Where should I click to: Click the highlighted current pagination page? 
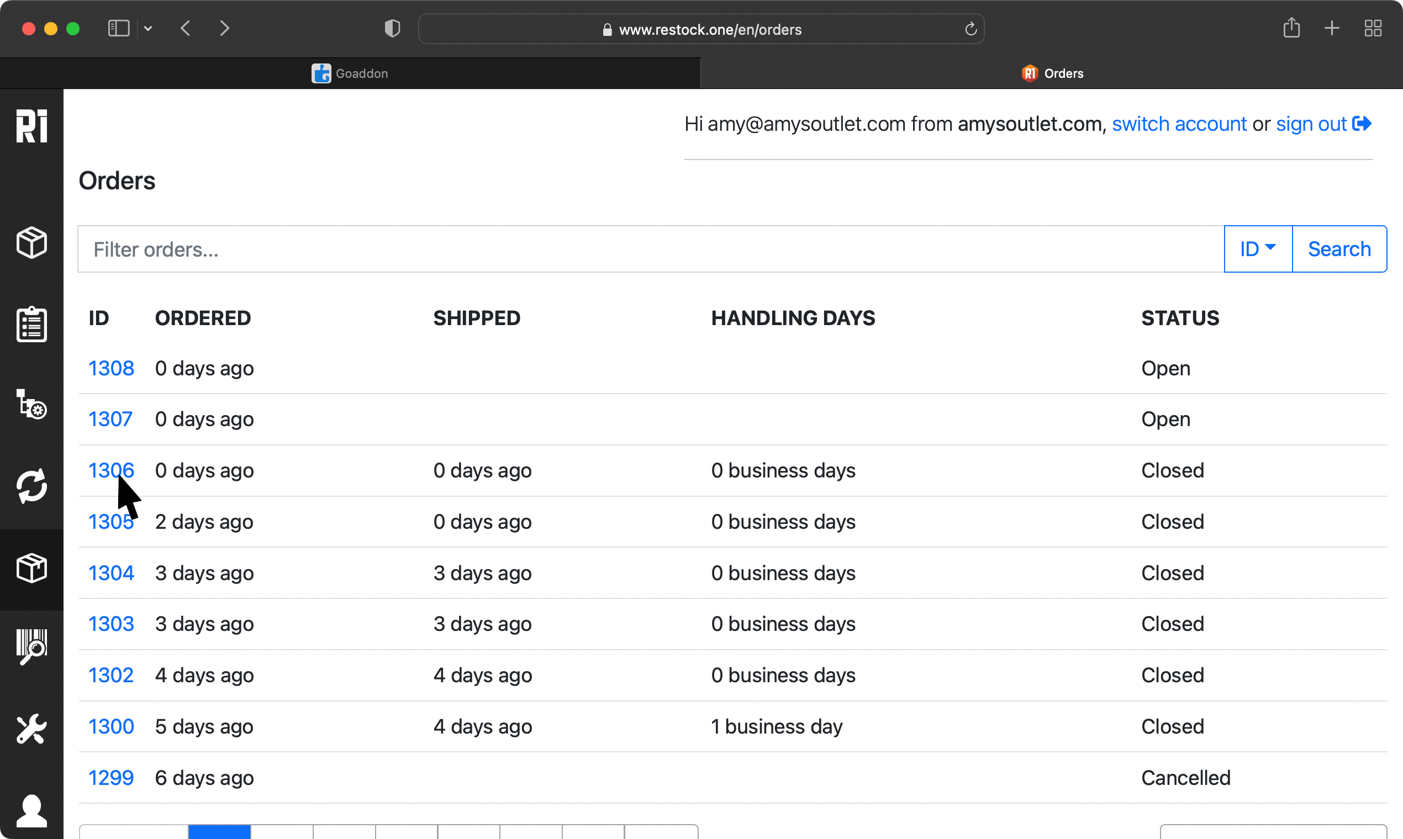pyautogui.click(x=219, y=832)
